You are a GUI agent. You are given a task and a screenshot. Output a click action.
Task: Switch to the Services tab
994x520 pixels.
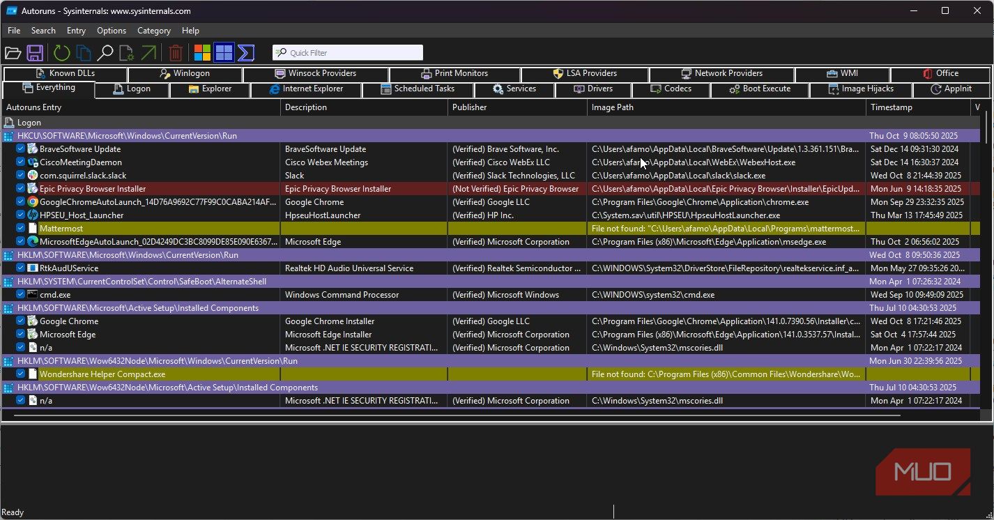514,89
